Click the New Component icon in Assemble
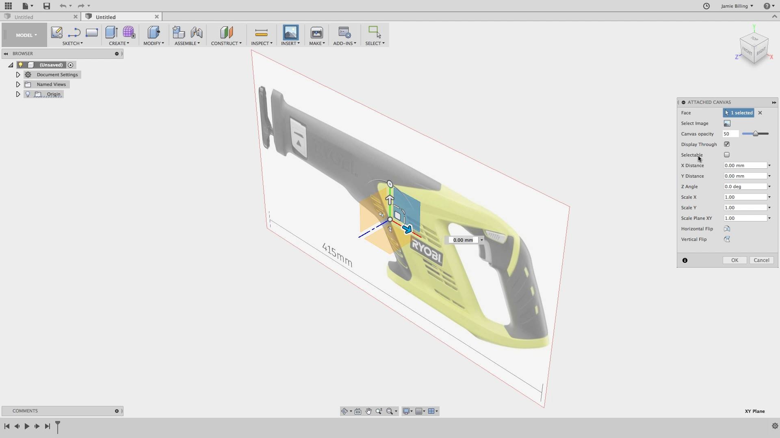 point(178,32)
